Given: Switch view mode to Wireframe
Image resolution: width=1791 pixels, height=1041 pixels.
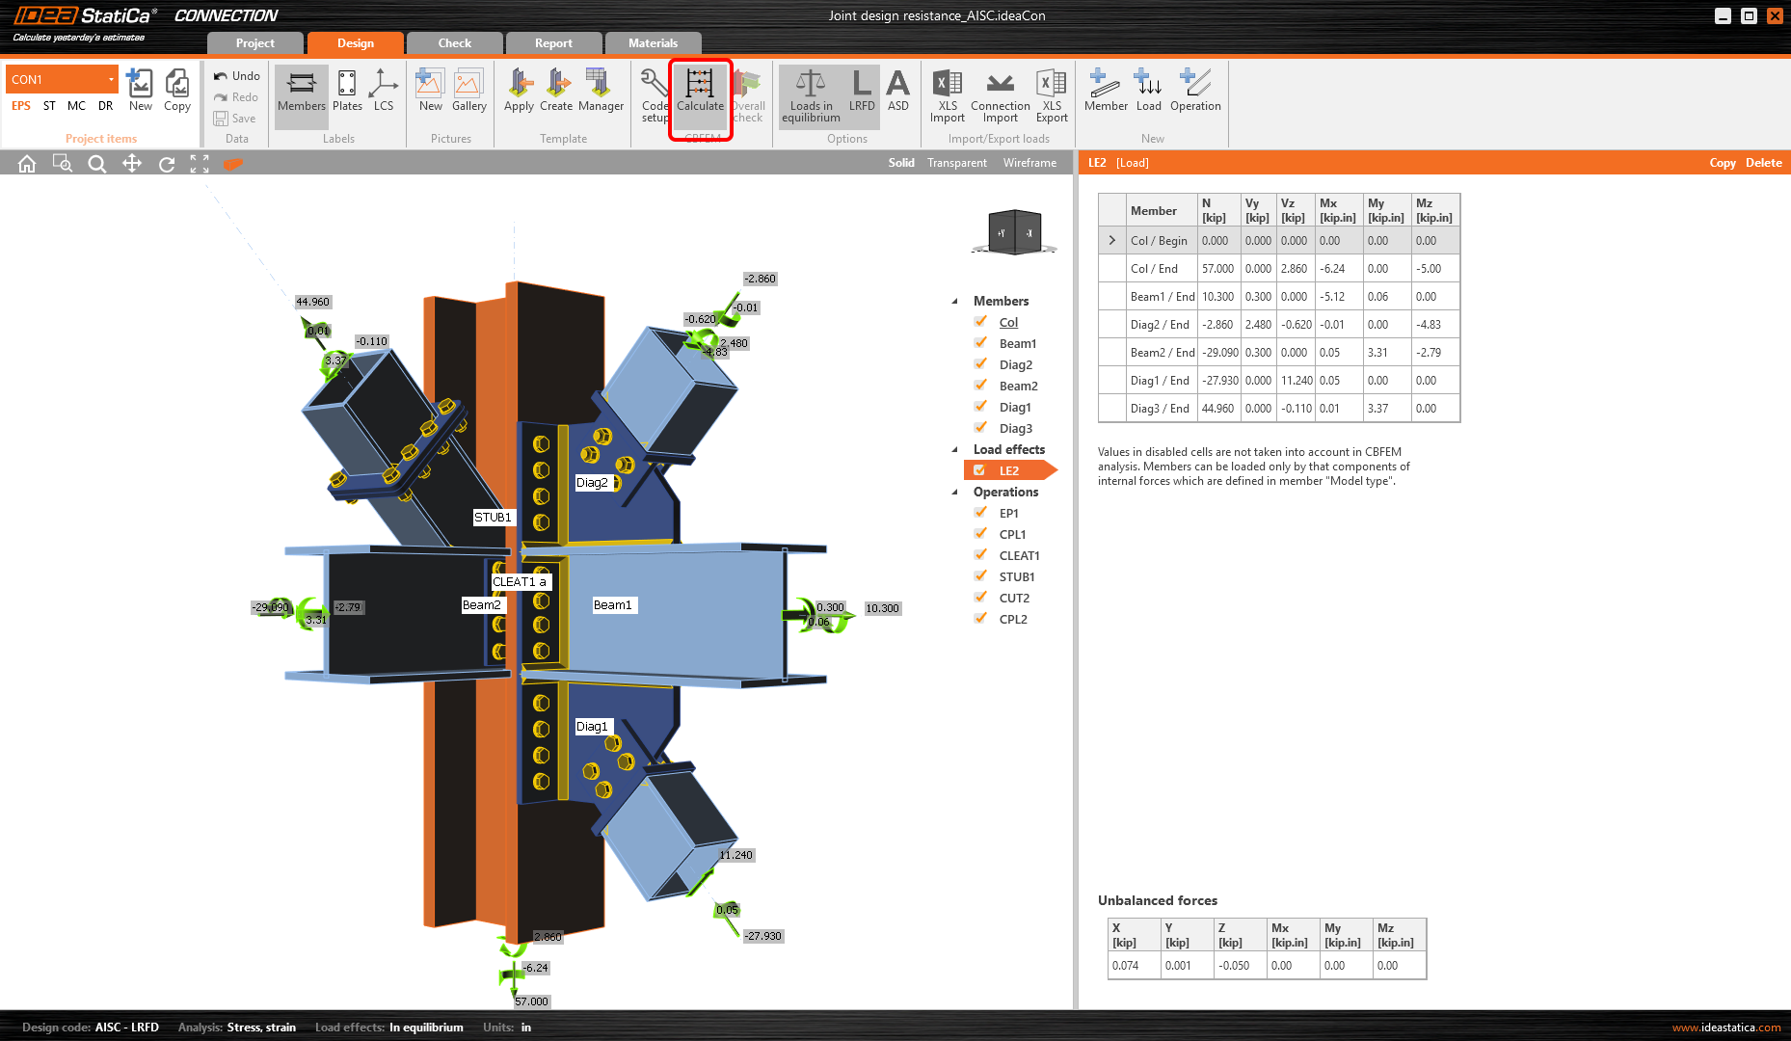Looking at the screenshot, I should coord(1029,162).
